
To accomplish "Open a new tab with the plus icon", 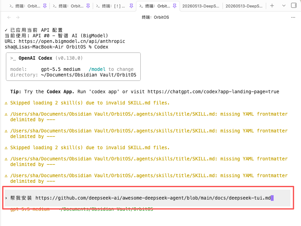I will point(272,6).
